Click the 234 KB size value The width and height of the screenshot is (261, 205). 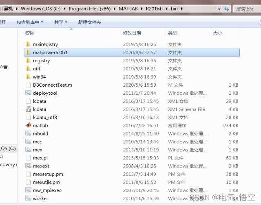(x=230, y=126)
